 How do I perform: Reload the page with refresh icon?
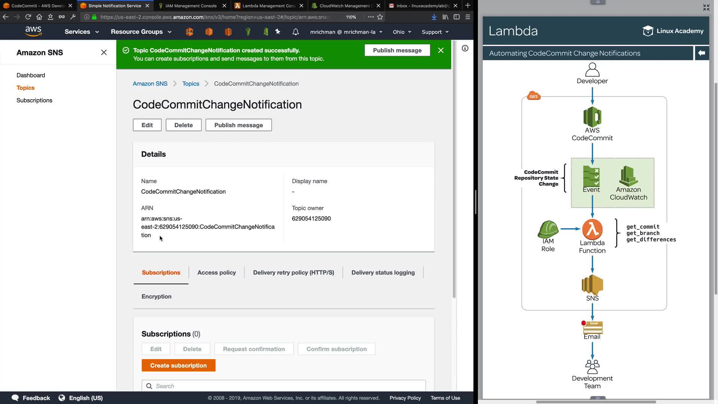pyautogui.click(x=28, y=17)
